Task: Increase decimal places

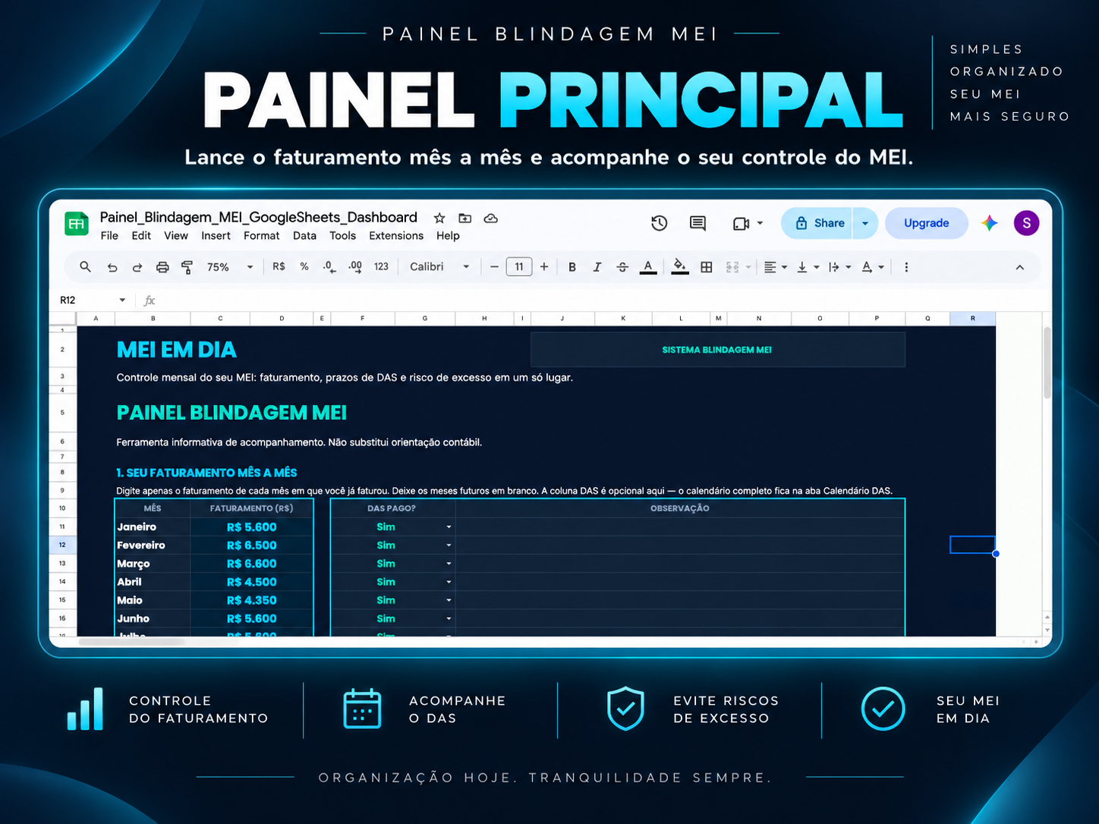Action: pyautogui.click(x=355, y=267)
